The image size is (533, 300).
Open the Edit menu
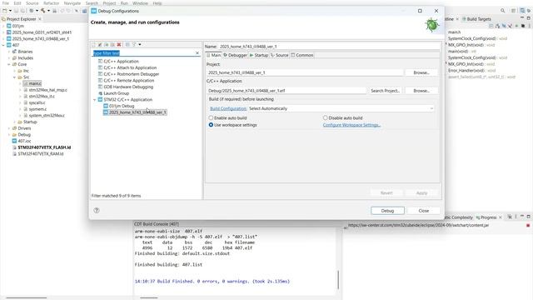pyautogui.click(x=17, y=3)
